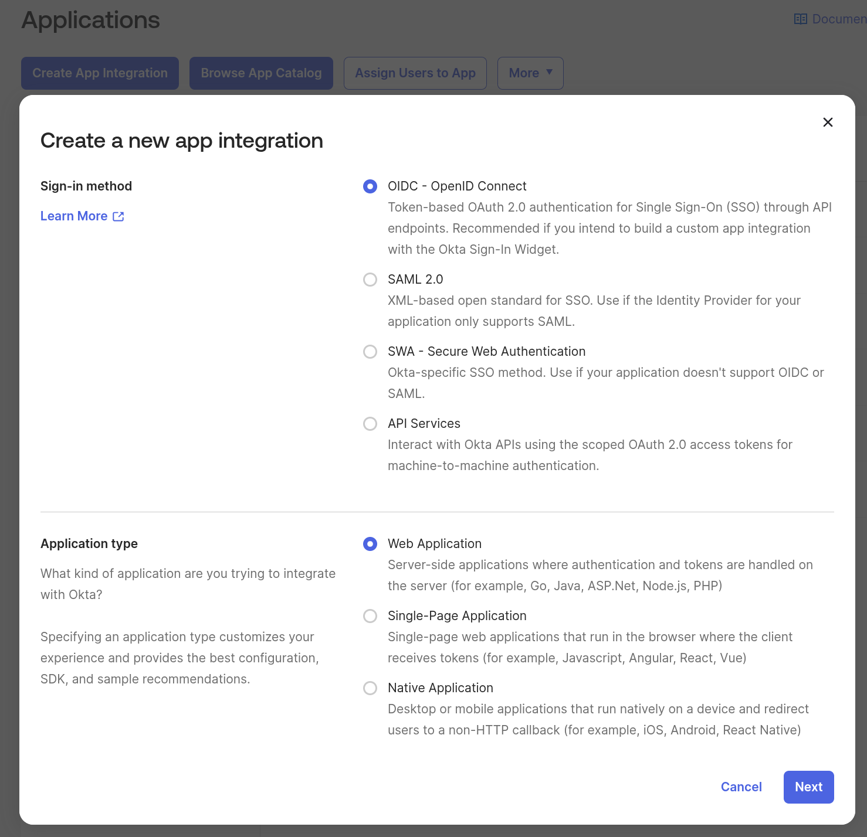Viewport: 867px width, 837px height.
Task: Select Native Application radio button
Action: pyautogui.click(x=370, y=688)
